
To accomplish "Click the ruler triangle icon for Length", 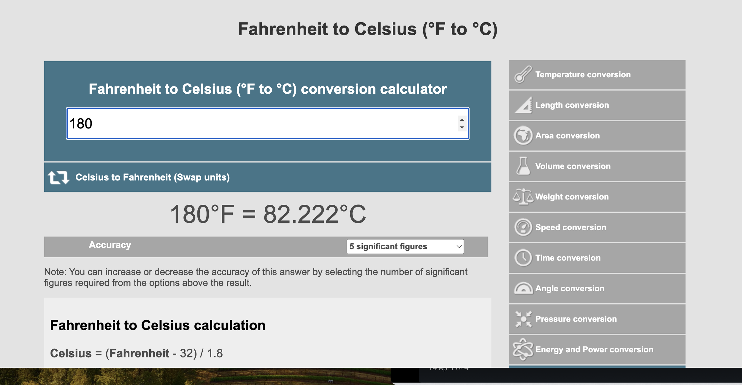I will tap(523, 105).
